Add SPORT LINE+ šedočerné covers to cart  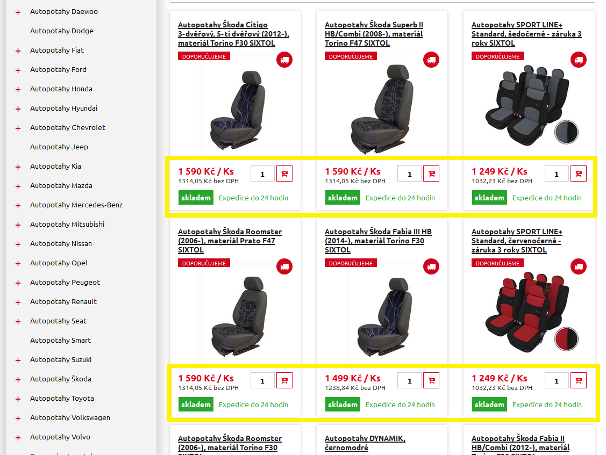coord(578,174)
